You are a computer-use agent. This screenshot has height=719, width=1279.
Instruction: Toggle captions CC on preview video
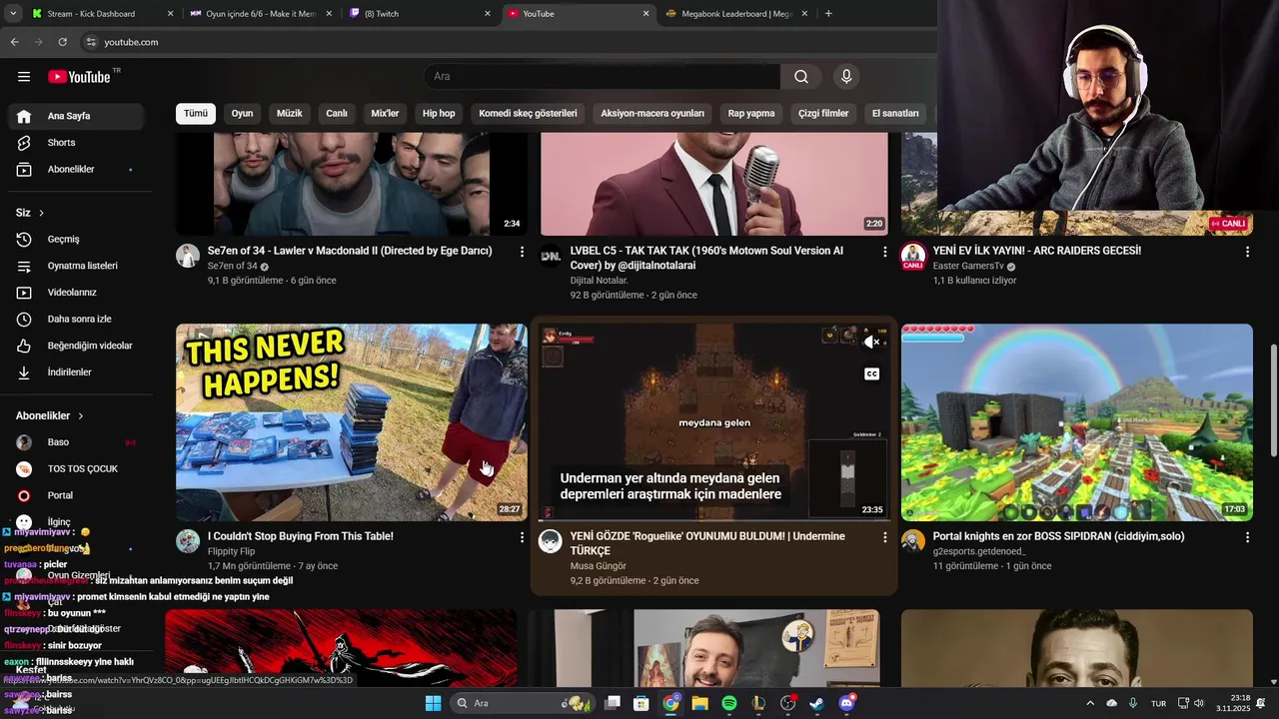(872, 373)
